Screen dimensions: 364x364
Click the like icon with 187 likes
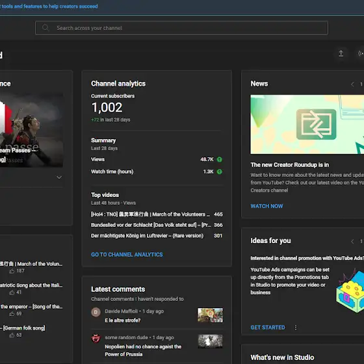tap(12, 271)
